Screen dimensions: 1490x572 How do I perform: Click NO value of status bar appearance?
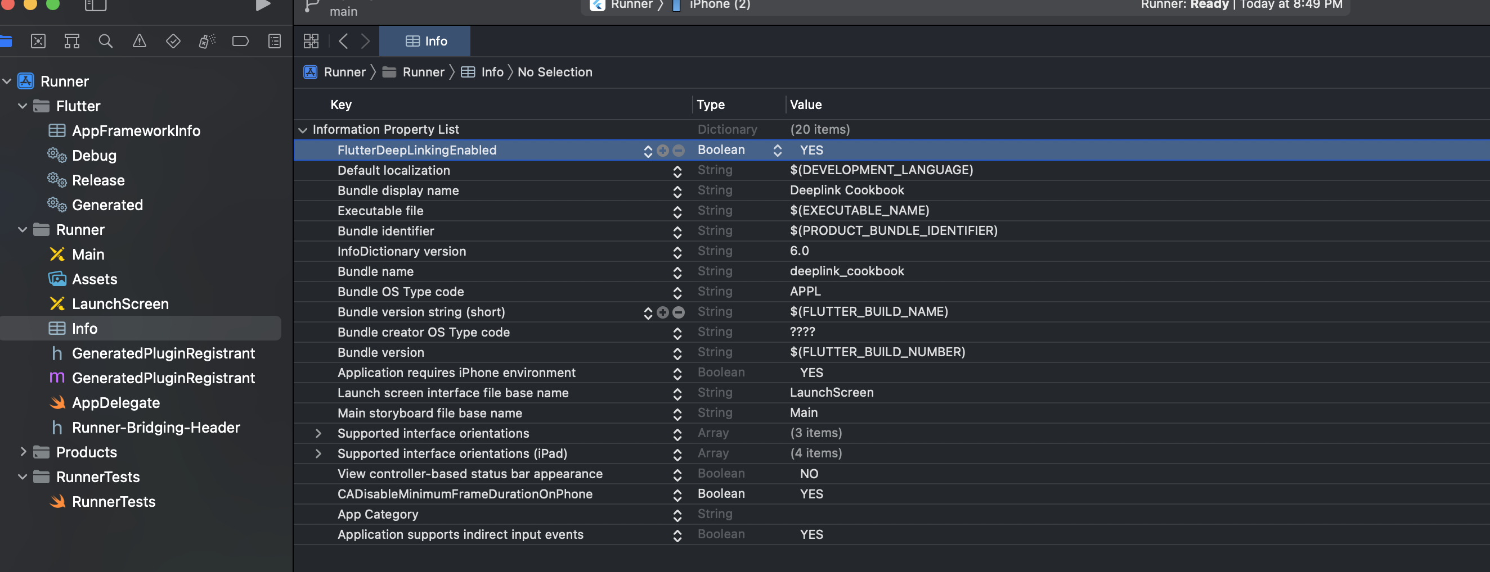pos(809,474)
